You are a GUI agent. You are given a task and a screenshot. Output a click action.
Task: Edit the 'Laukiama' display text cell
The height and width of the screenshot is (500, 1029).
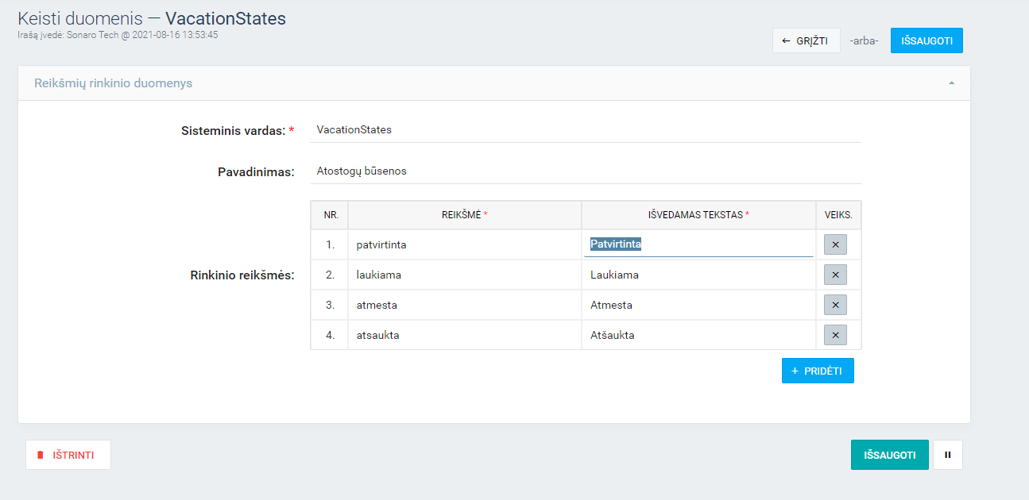click(x=698, y=275)
